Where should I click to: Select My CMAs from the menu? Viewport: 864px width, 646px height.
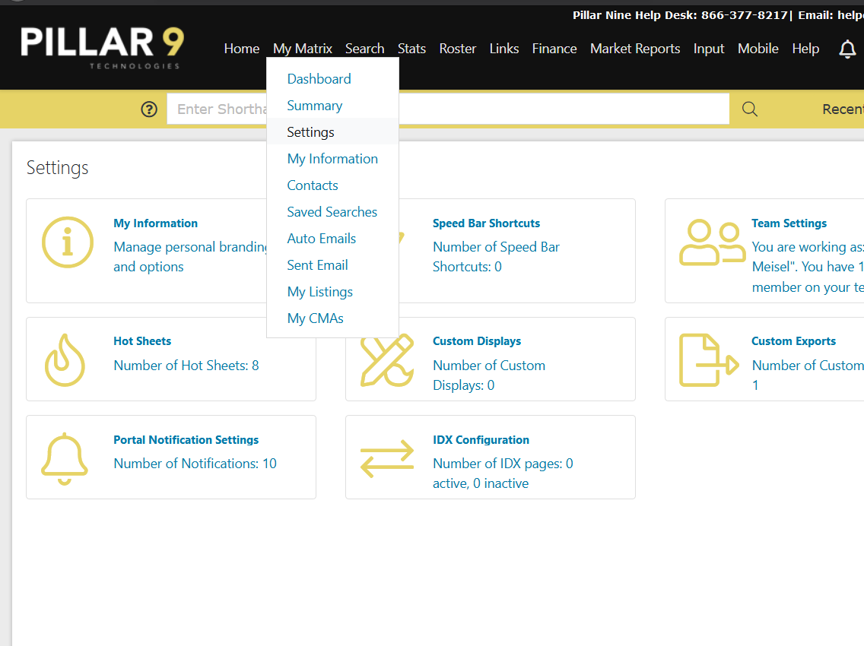[x=315, y=318]
